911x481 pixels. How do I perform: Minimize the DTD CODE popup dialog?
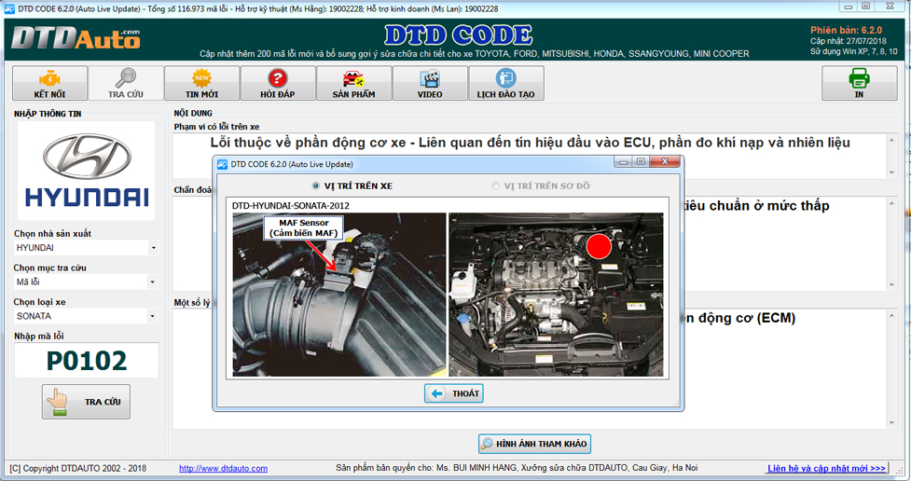pyautogui.click(x=623, y=161)
